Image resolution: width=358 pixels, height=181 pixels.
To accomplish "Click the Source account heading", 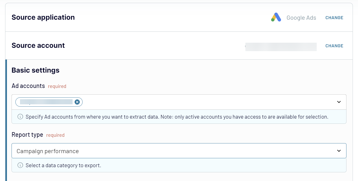I will point(38,46).
